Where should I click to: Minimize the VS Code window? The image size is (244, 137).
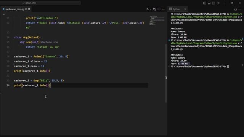coord(224,3)
